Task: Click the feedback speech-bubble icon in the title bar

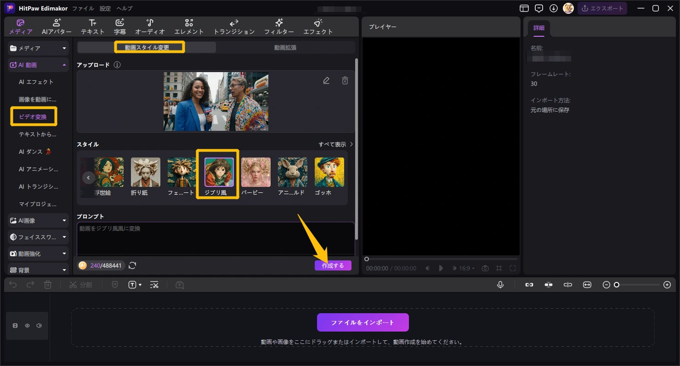Action: click(538, 8)
